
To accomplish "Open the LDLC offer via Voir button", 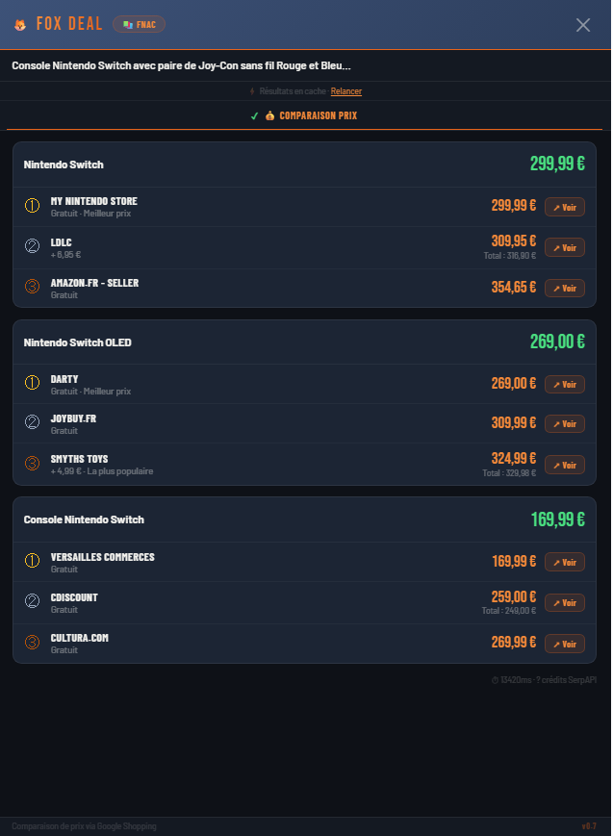I will click(x=564, y=247).
